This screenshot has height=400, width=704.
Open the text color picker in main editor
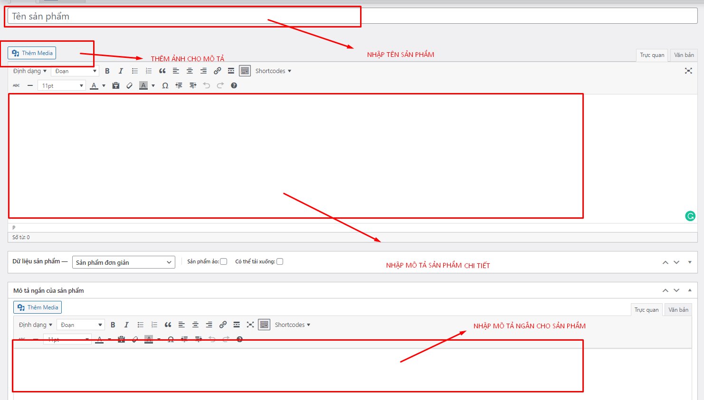(104, 86)
